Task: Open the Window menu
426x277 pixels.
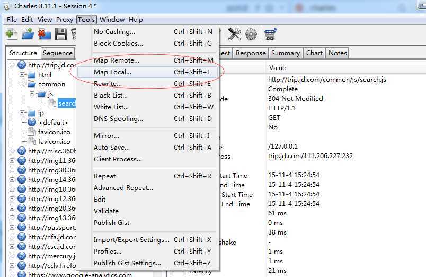Action: point(112,20)
